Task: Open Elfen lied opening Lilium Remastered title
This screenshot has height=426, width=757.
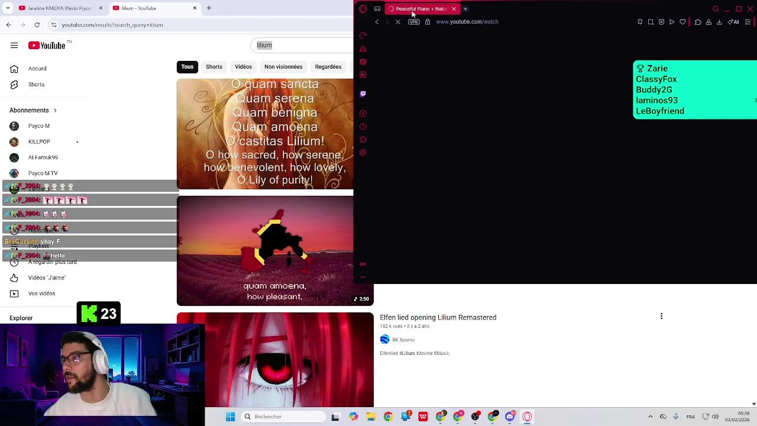Action: coord(438,318)
